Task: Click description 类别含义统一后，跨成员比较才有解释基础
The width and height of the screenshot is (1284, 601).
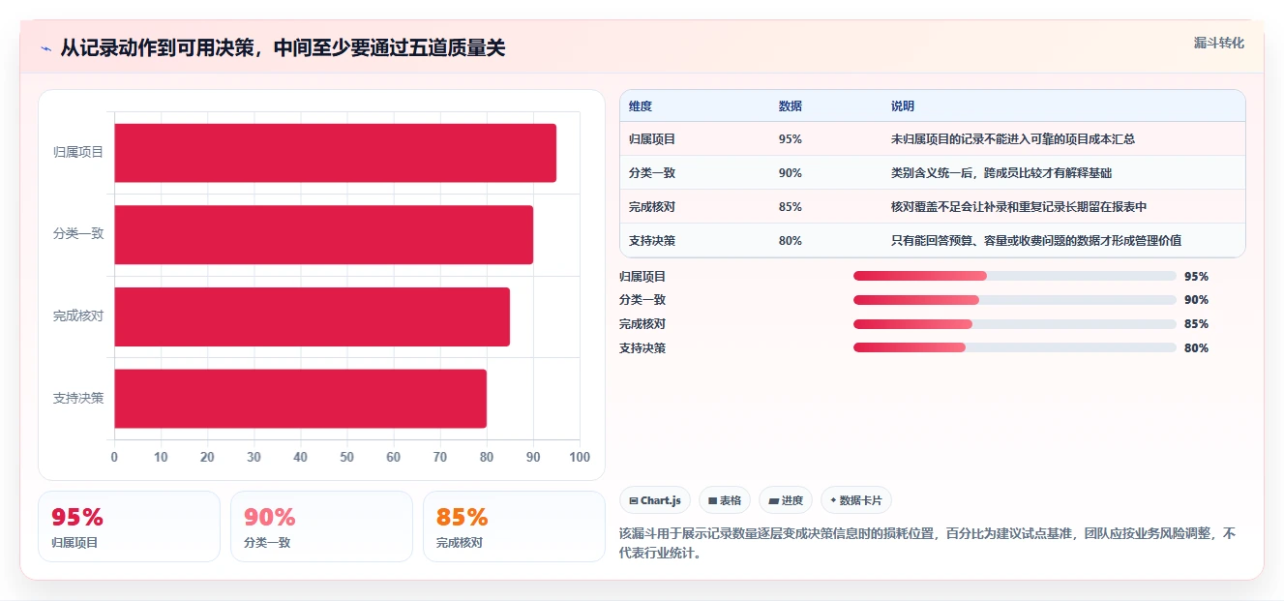Action: (1001, 173)
